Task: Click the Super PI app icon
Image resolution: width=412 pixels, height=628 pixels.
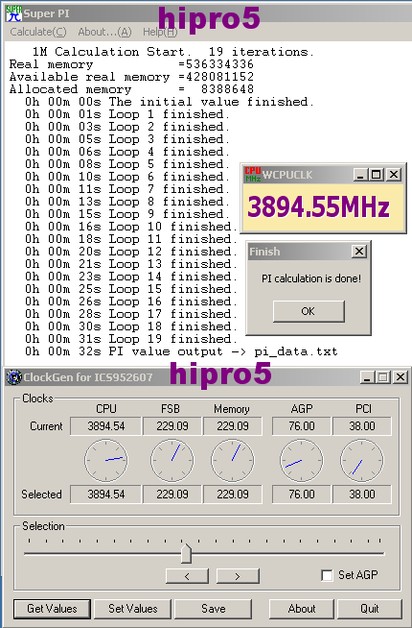Action: (x=13, y=13)
